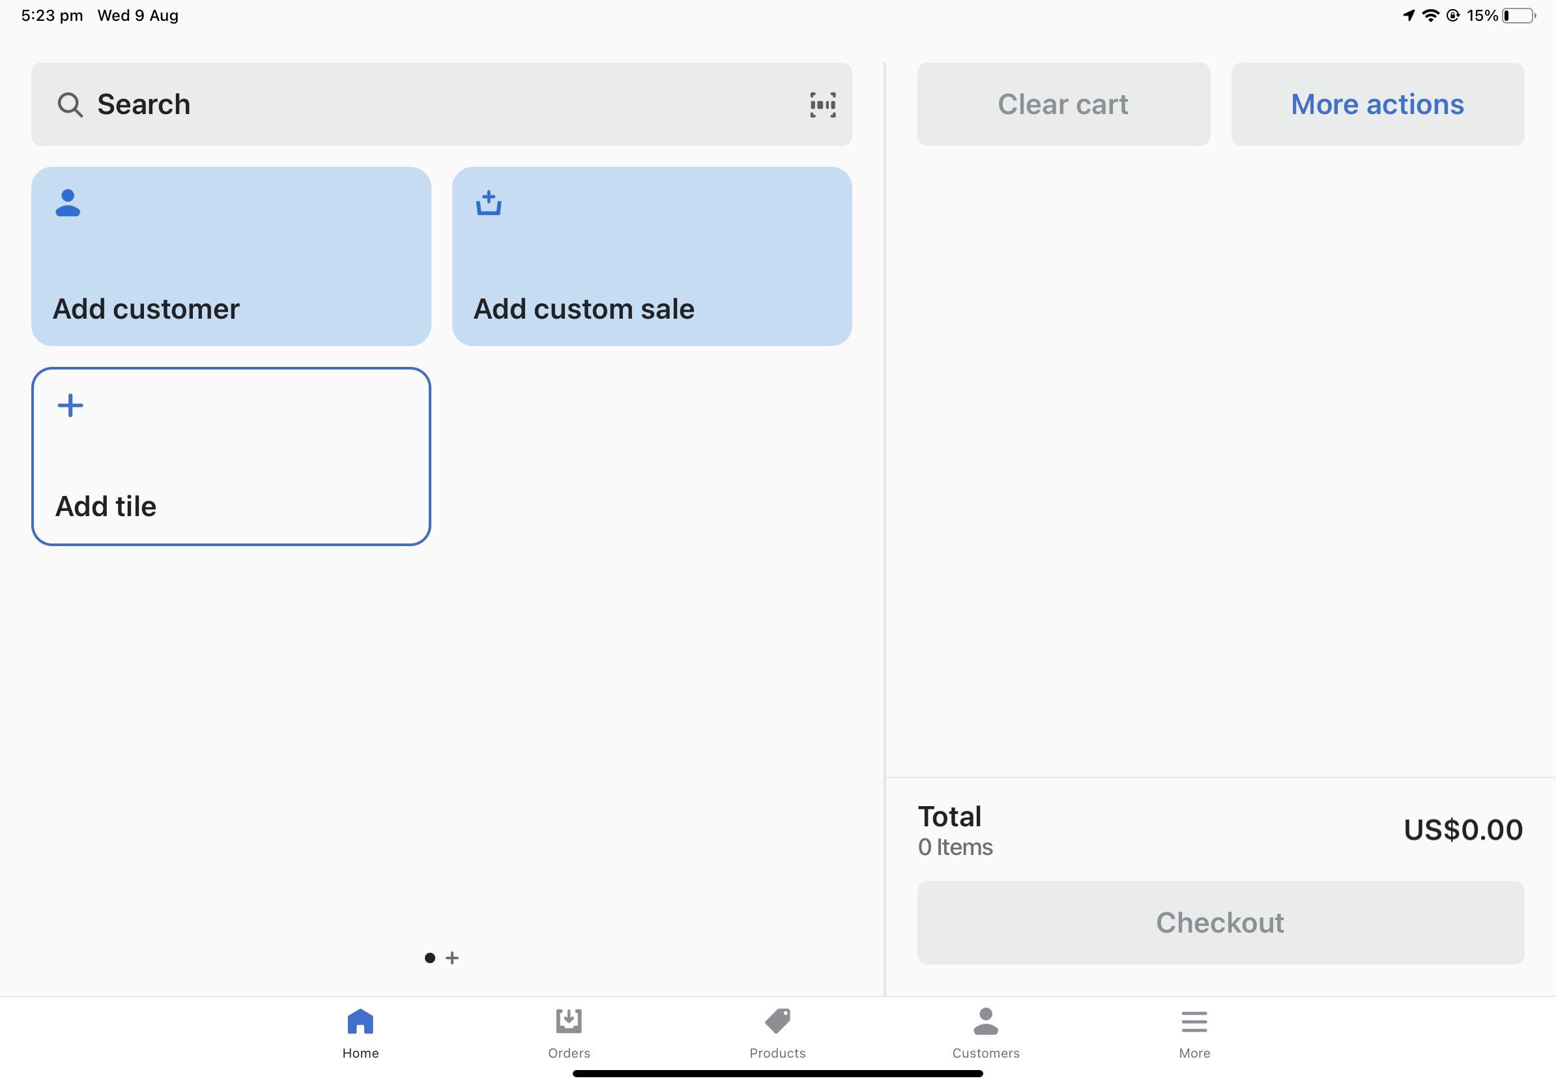
Task: Click the orientation lock status icon
Action: click(x=1452, y=16)
